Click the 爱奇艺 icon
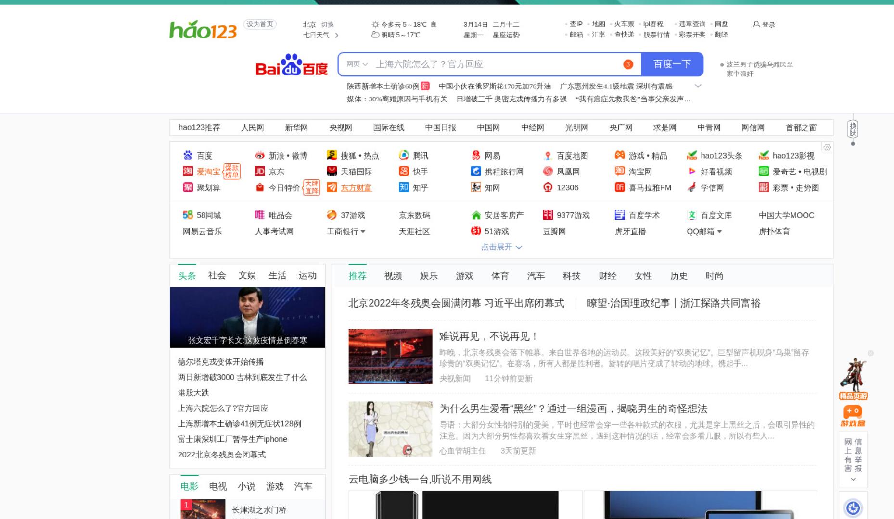The width and height of the screenshot is (894, 519). tap(764, 171)
